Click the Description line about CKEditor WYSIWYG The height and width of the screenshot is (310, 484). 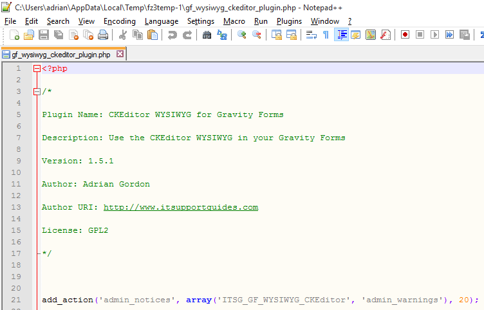click(194, 138)
